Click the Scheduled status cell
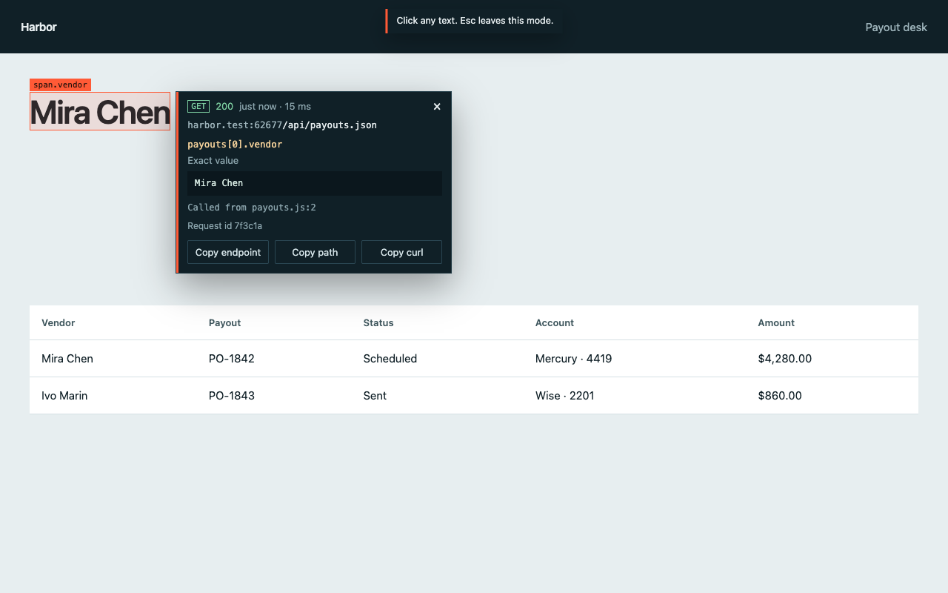948x593 pixels. pyautogui.click(x=390, y=359)
